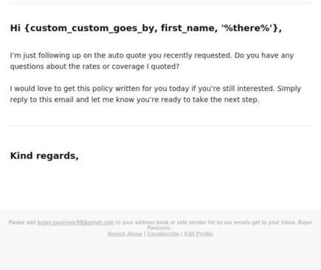The image size is (321, 270).
Task: Click the paragraph about auto quote follow-up
Action: [152, 61]
